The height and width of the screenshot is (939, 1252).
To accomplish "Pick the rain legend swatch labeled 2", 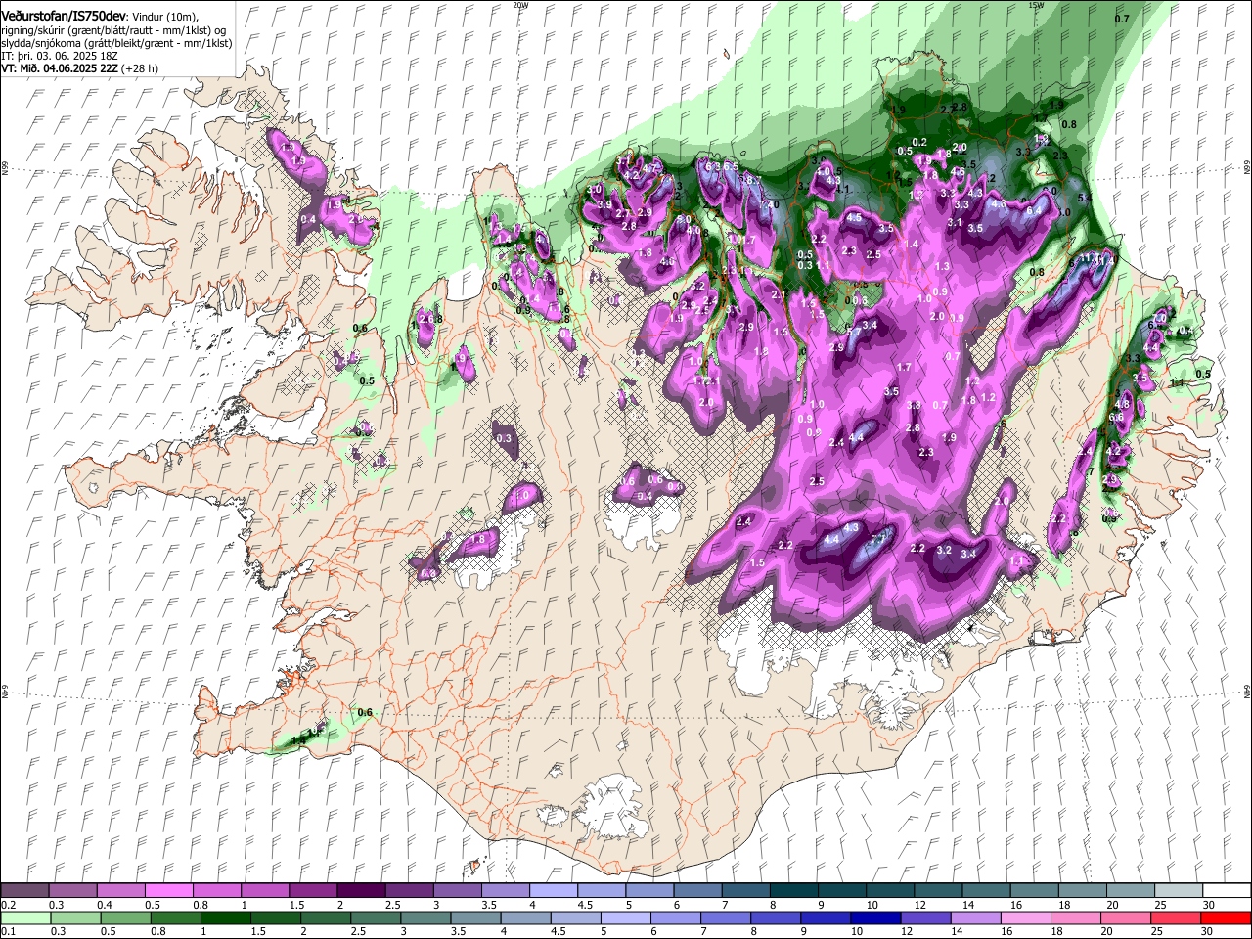I will tap(325, 917).
